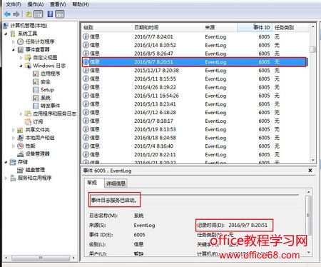Open the 帮助(H) menu
Viewport: 321px width, 267px height.
(x=81, y=4)
